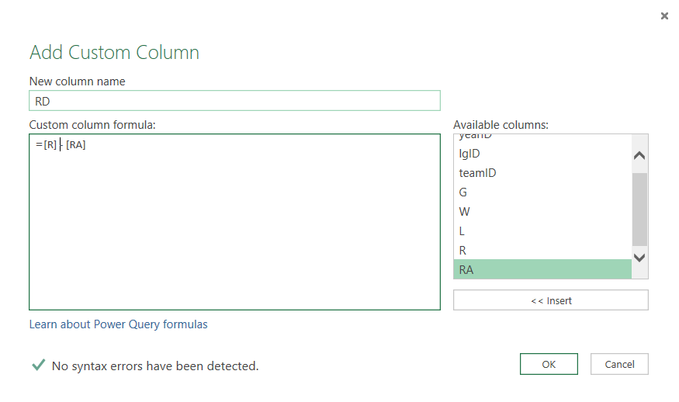Choose the G column in list
The height and width of the screenshot is (402, 679).
pyautogui.click(x=463, y=192)
